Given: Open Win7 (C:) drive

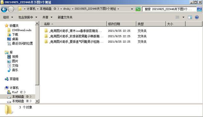Looking at the screenshot, I should 19,92.
